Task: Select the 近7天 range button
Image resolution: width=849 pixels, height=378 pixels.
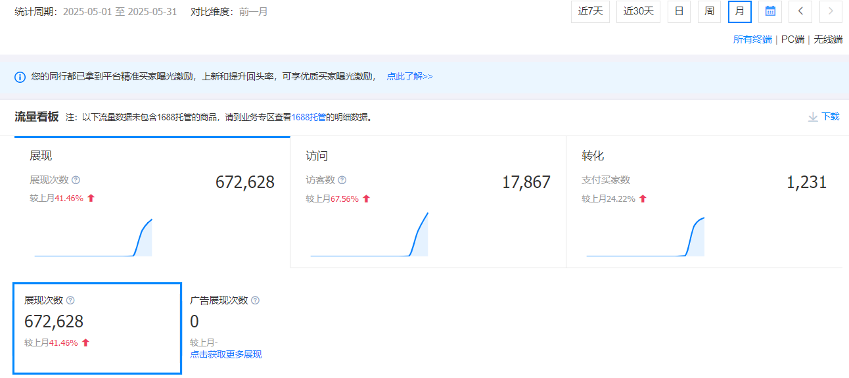Action: tap(590, 11)
